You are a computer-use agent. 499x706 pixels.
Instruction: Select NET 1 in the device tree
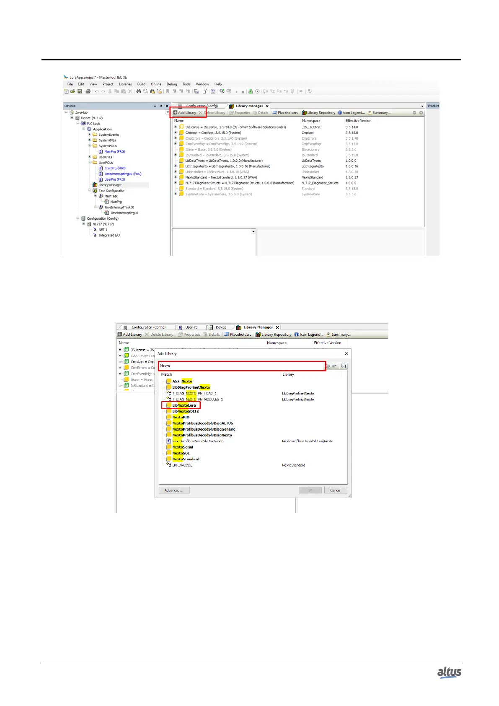click(x=103, y=230)
